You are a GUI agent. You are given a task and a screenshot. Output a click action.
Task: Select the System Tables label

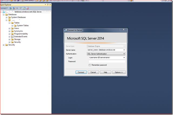click(23, 25)
